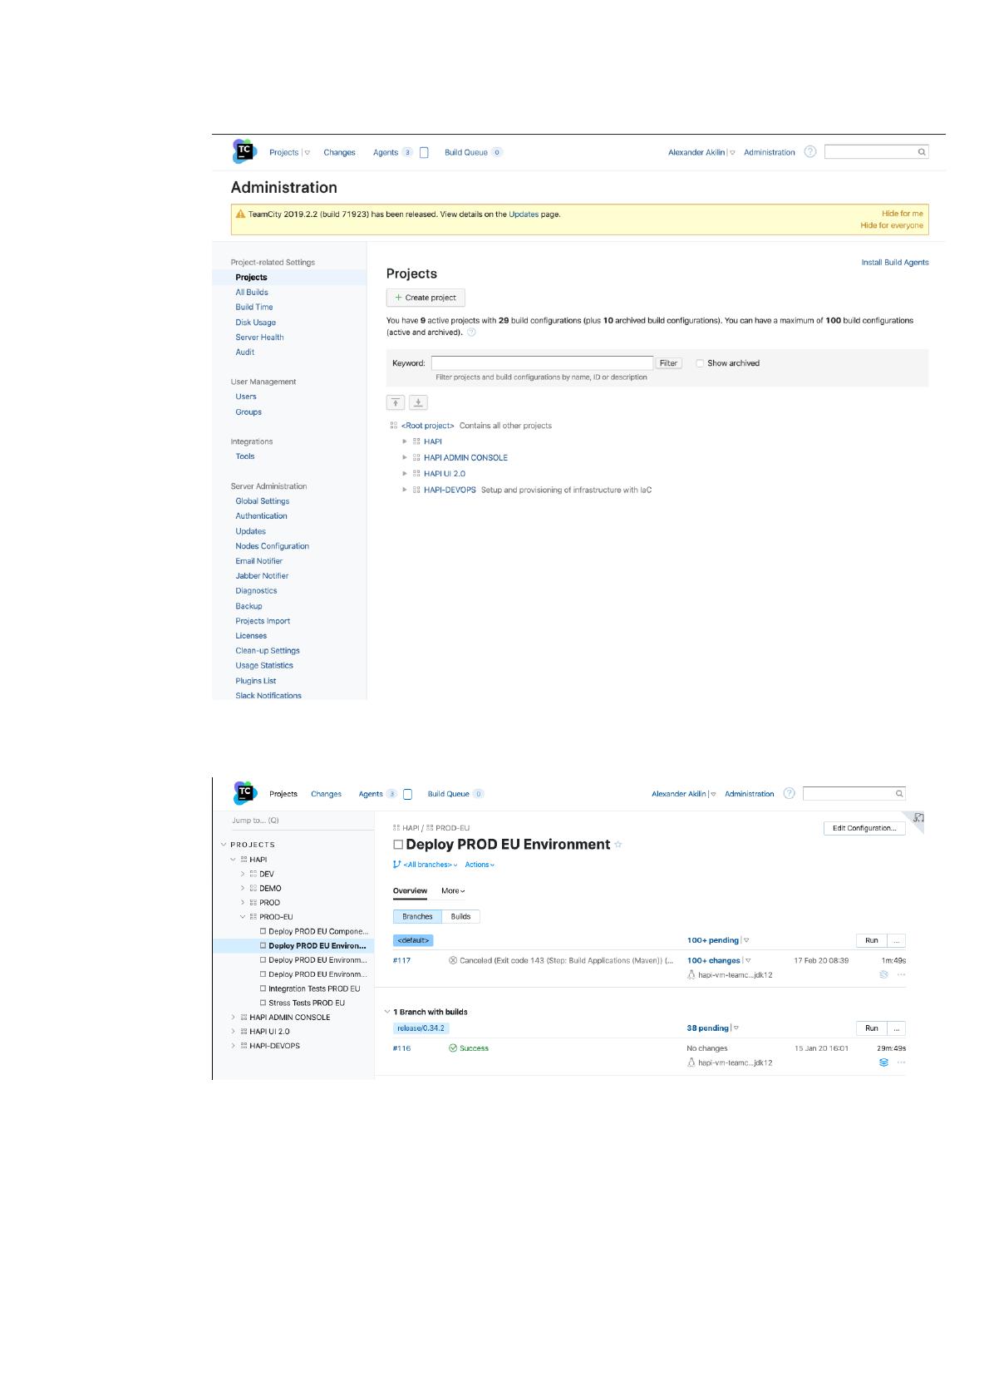Select Stress Tests PROD EU in sidebar
Screen dimensions: 989x1400
click(307, 1003)
